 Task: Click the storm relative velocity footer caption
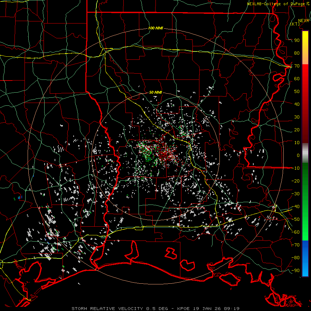[x=155, y=309]
